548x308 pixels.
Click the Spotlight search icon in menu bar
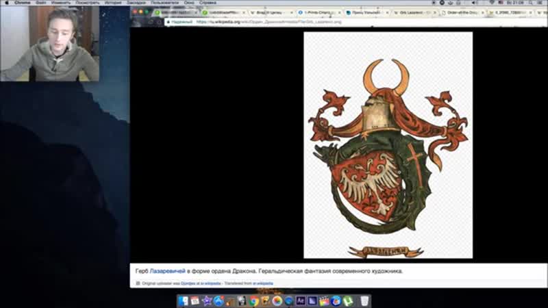coord(530,3)
